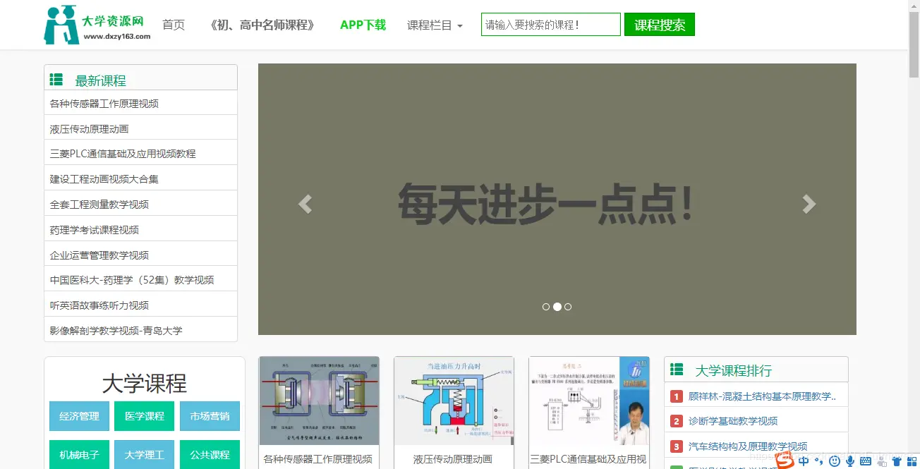
Task: Toggle full/half-width punctuation mode
Action: (818, 461)
